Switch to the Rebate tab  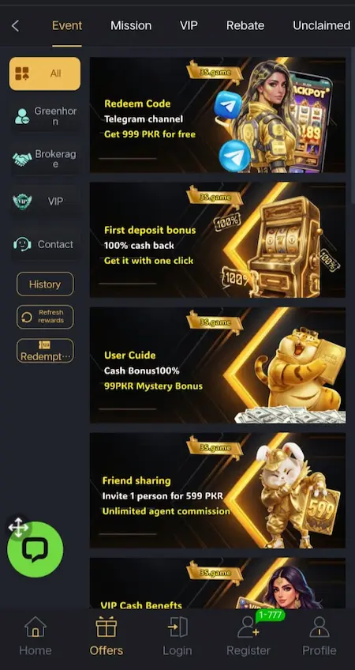[245, 25]
